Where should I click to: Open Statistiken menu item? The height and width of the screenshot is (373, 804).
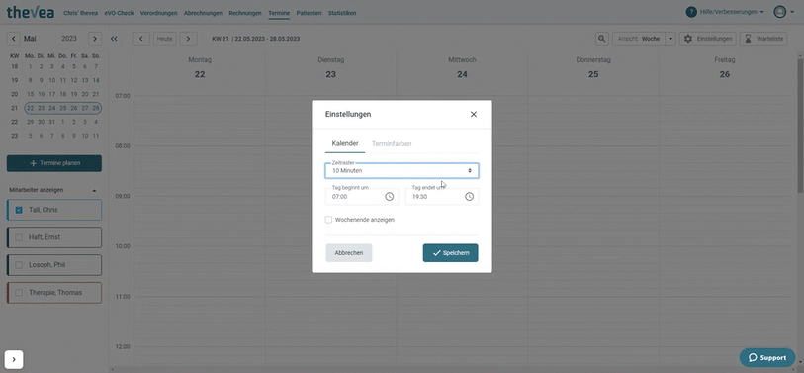point(342,13)
